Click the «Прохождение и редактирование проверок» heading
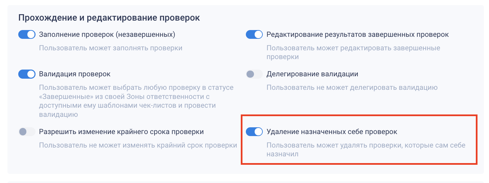Viewport: 489px width, 183px height. 109,18
